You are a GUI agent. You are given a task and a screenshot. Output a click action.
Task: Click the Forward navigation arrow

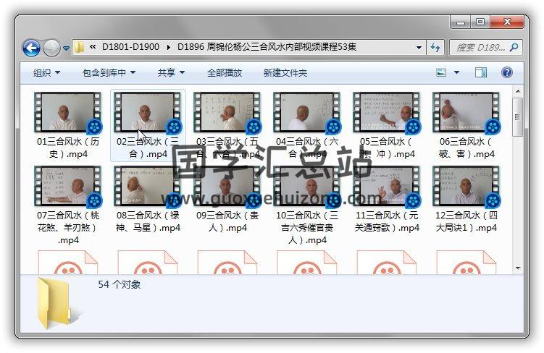click(51, 48)
